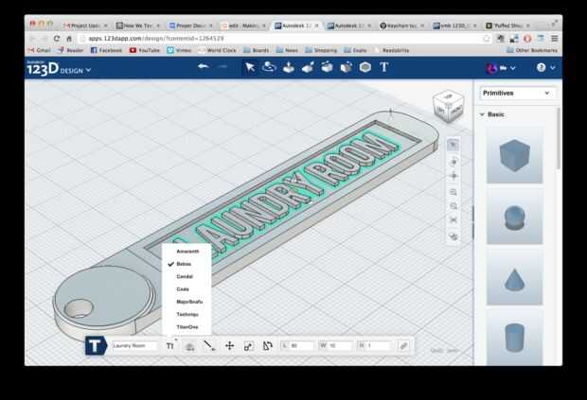Click the undo arrow in the toolbar
Screen dimensions: 587x400
(203, 67)
